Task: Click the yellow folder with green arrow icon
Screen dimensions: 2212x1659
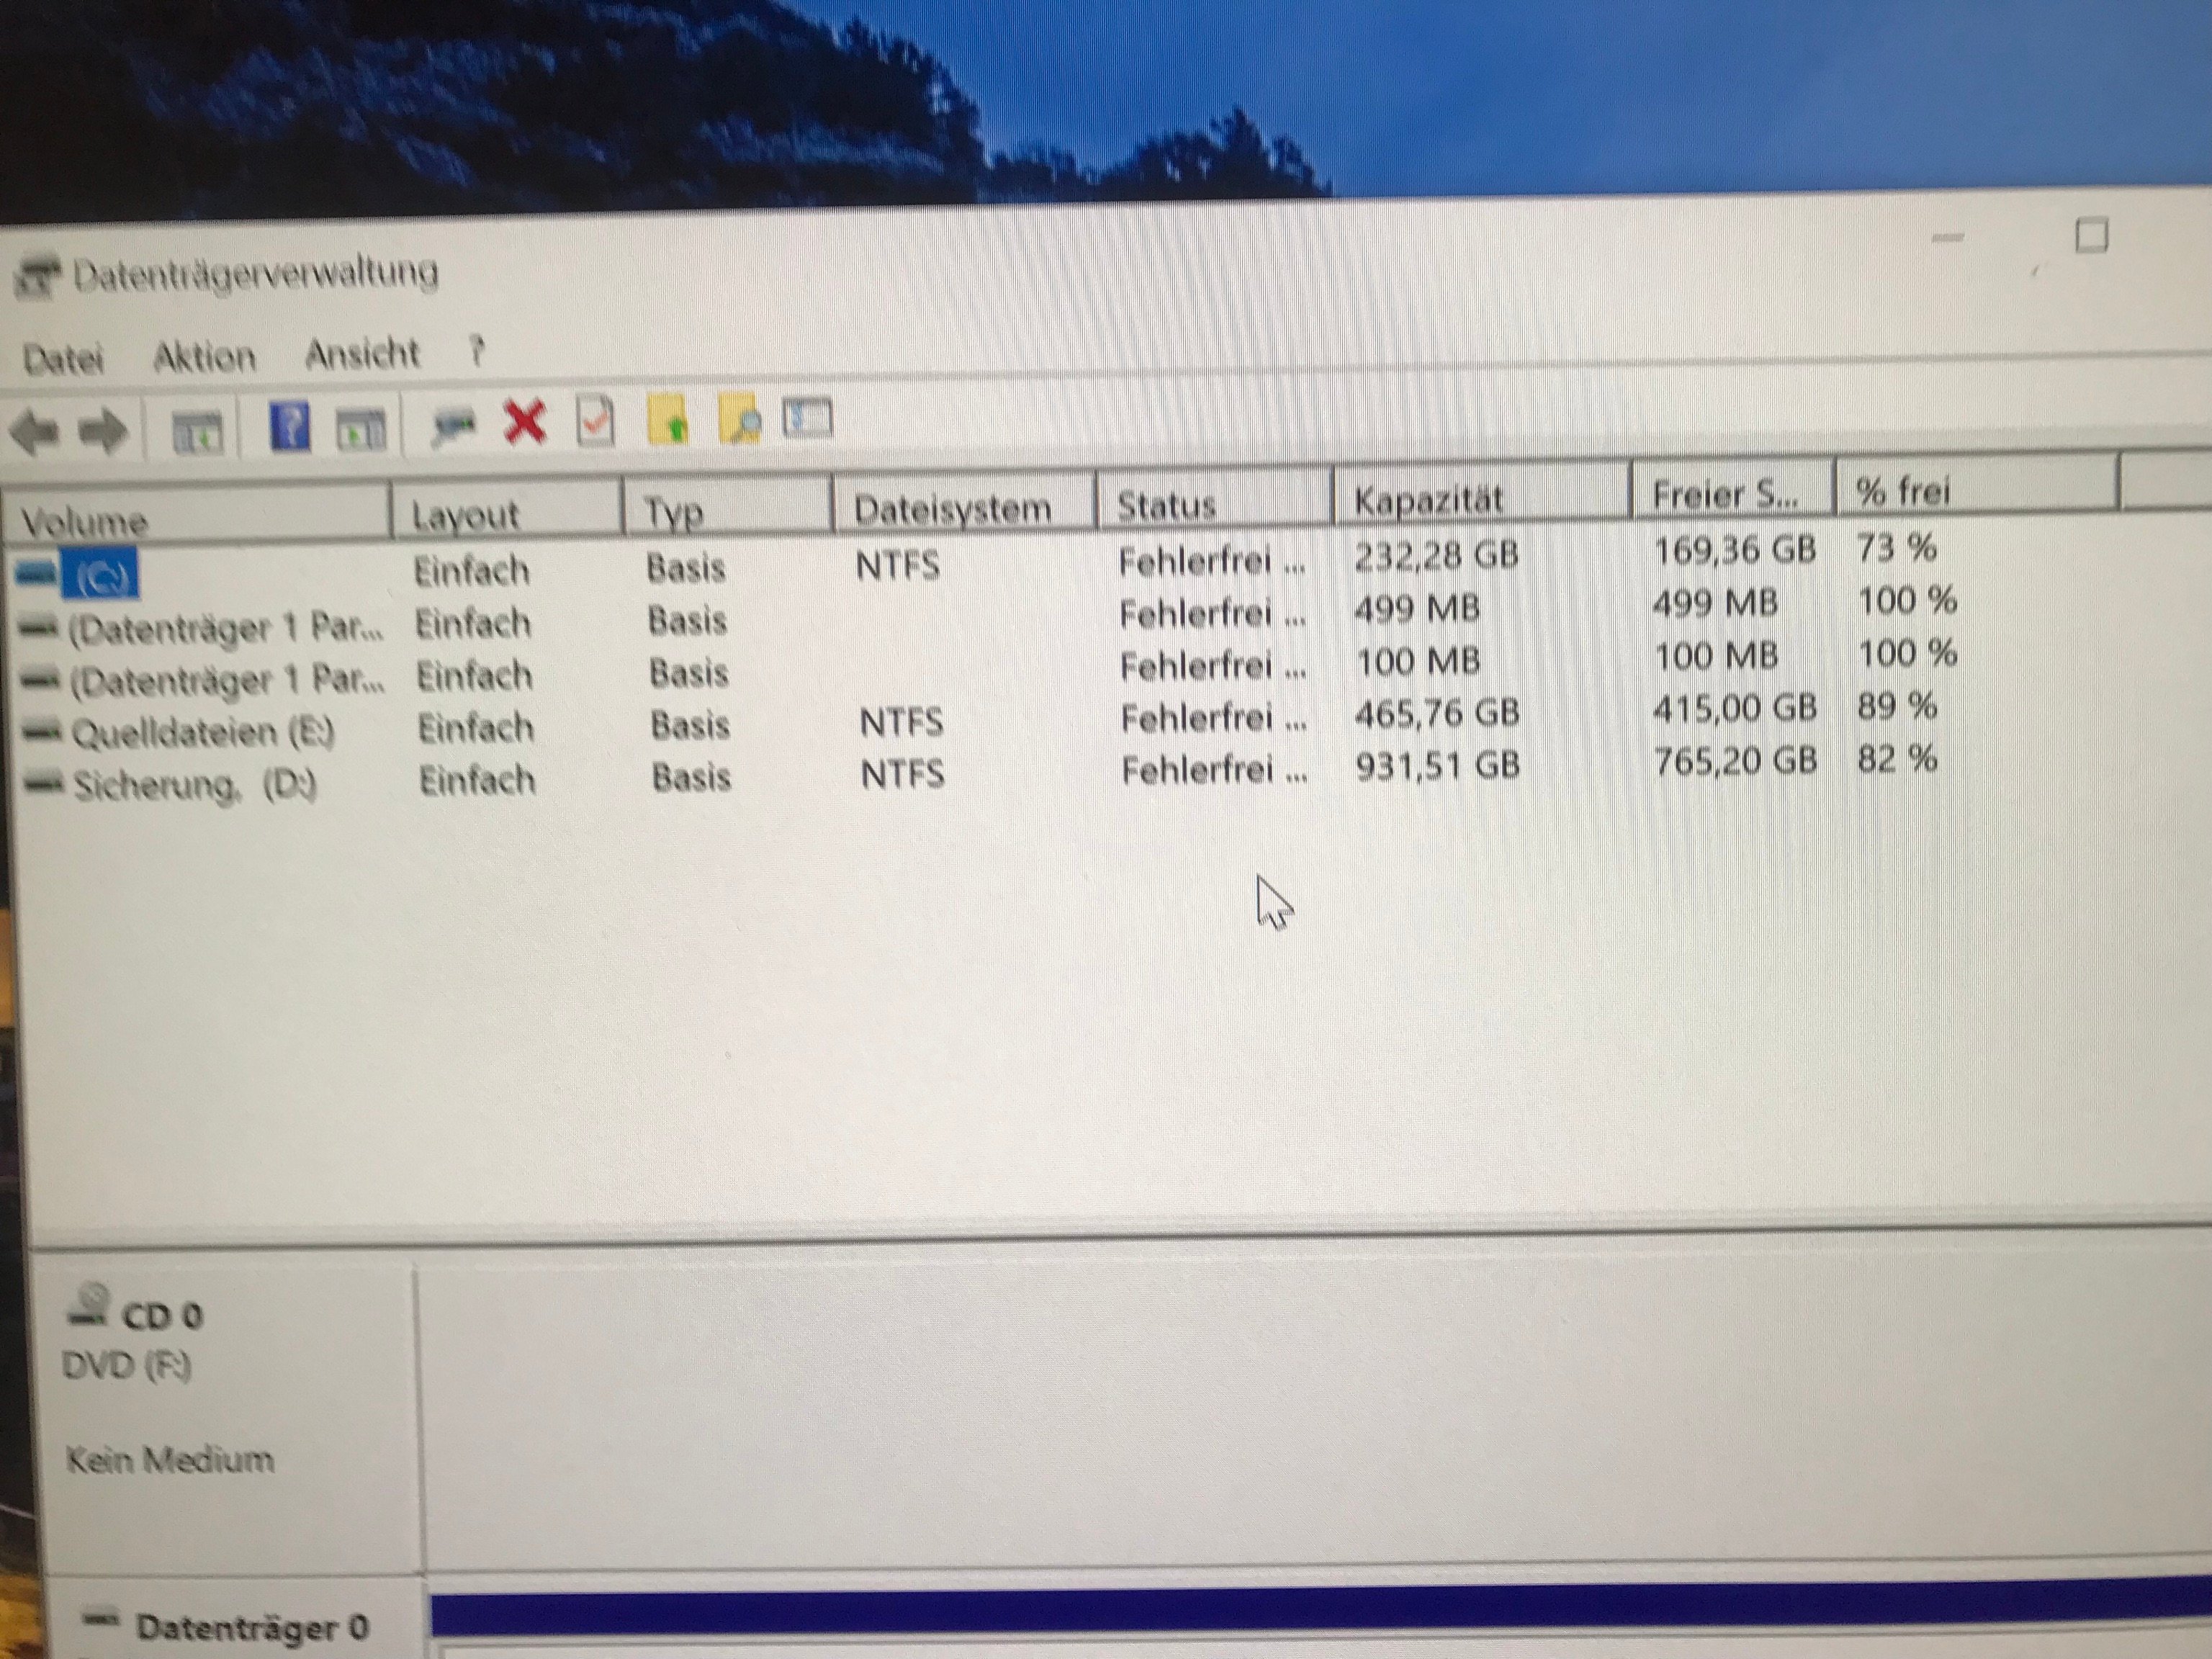Action: coord(668,420)
